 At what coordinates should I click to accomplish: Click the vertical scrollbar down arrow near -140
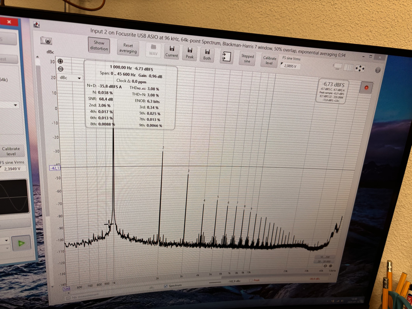coord(52,286)
